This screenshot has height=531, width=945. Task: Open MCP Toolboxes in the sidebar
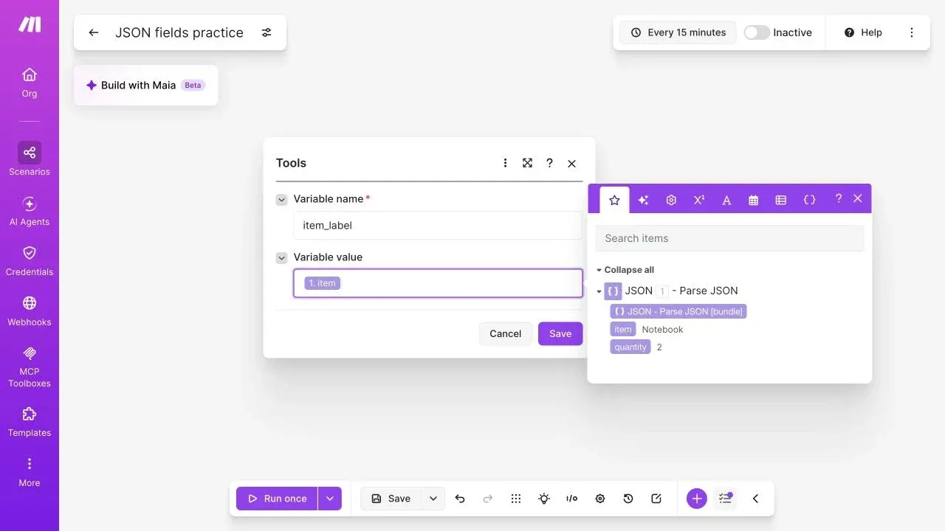[x=30, y=367]
